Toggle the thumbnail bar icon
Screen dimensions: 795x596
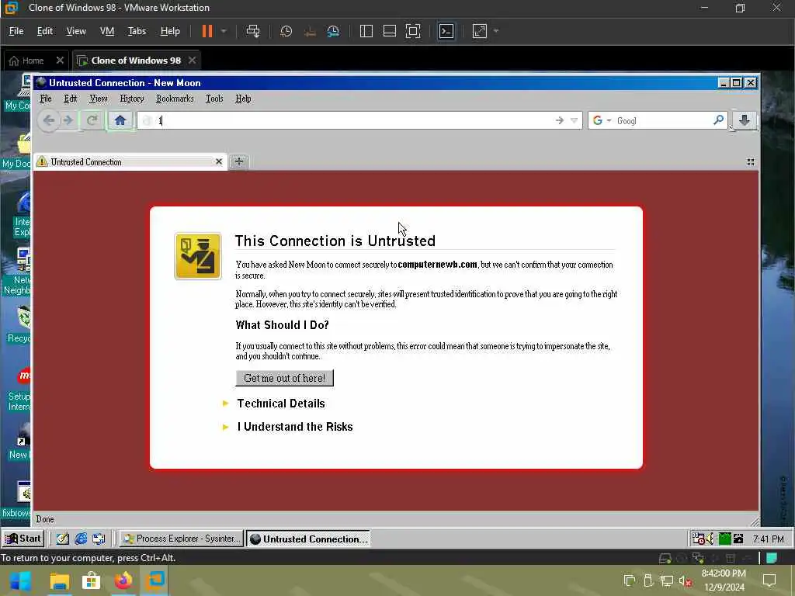click(x=390, y=31)
